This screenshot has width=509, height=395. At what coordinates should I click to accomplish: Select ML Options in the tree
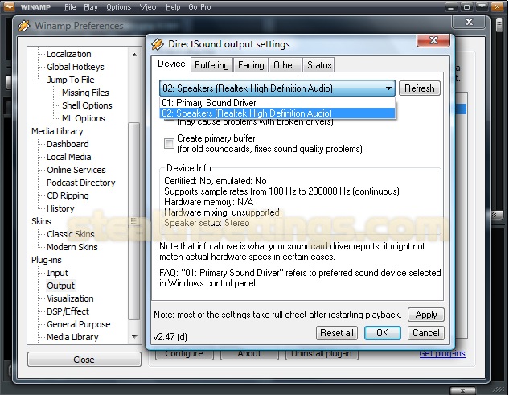(84, 118)
